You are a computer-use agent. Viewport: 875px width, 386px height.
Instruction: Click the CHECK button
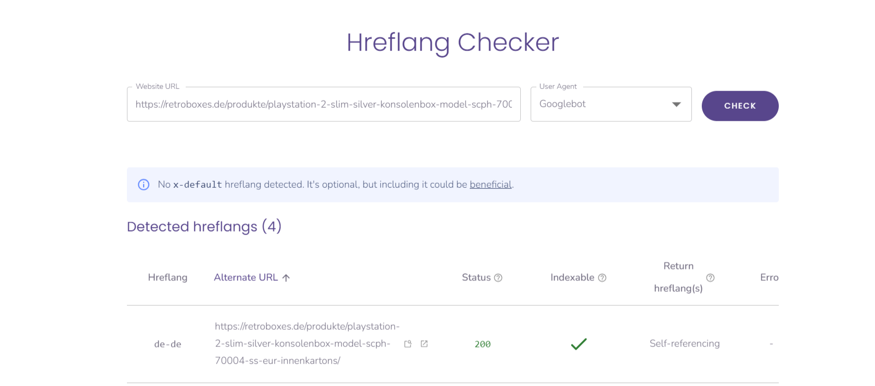pos(740,106)
